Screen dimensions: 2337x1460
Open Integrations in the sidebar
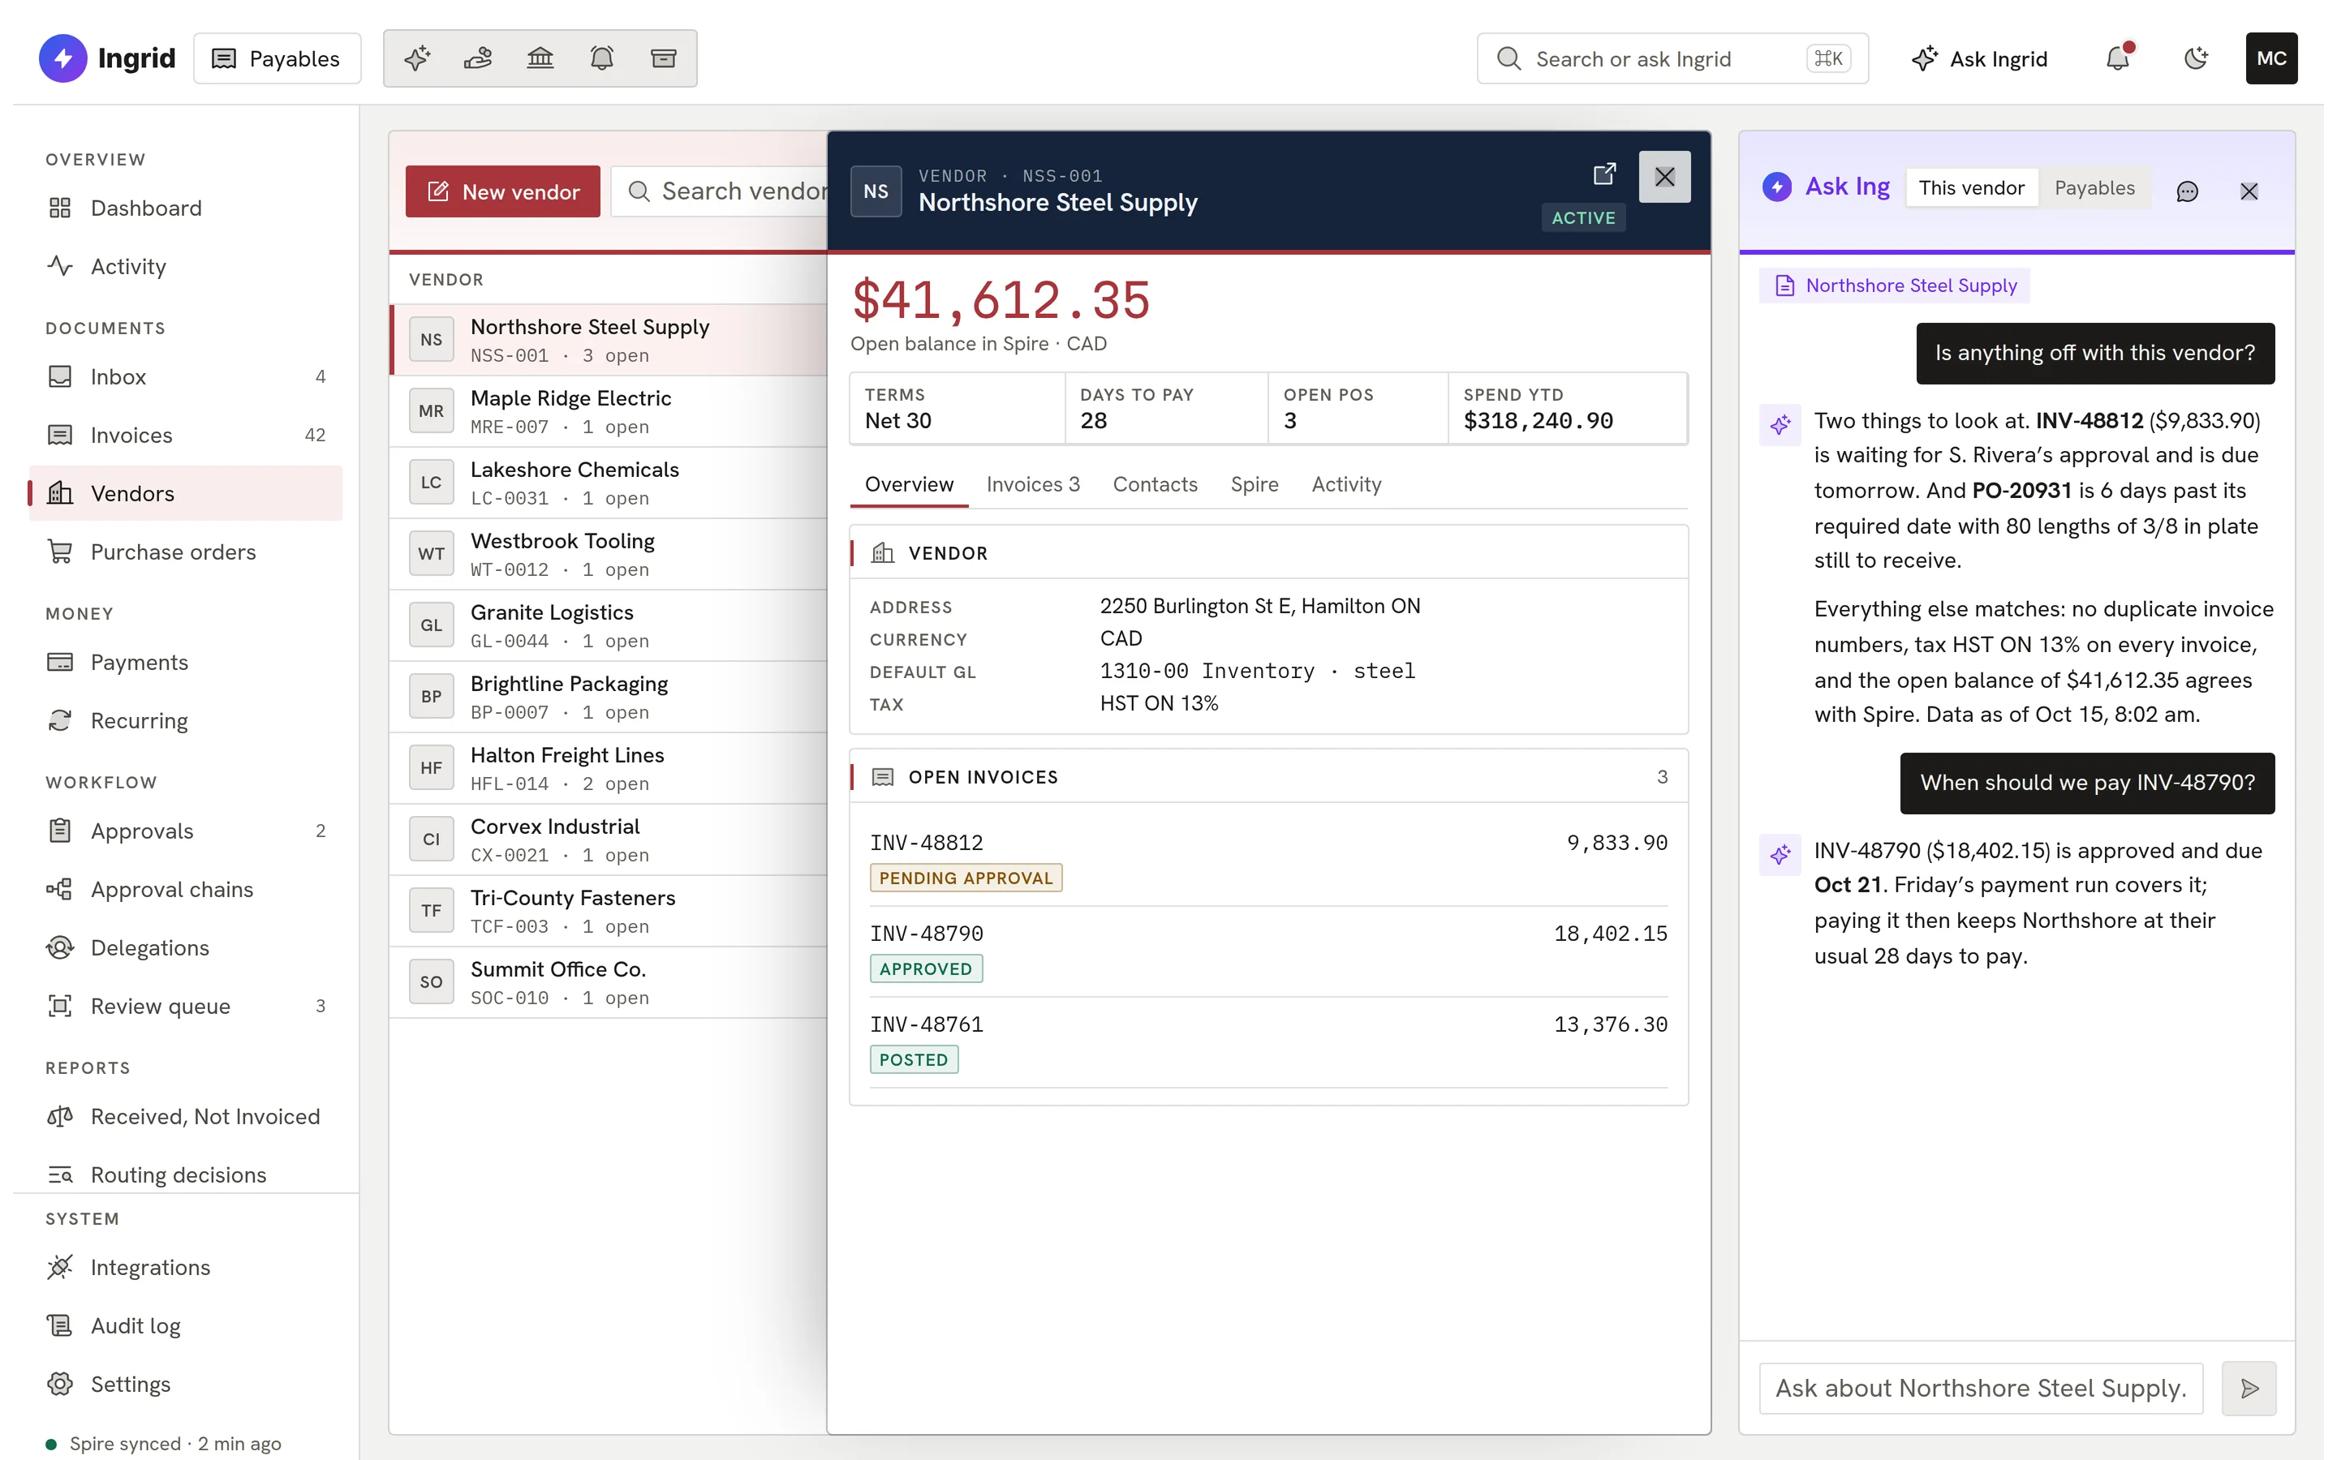coord(185,1267)
